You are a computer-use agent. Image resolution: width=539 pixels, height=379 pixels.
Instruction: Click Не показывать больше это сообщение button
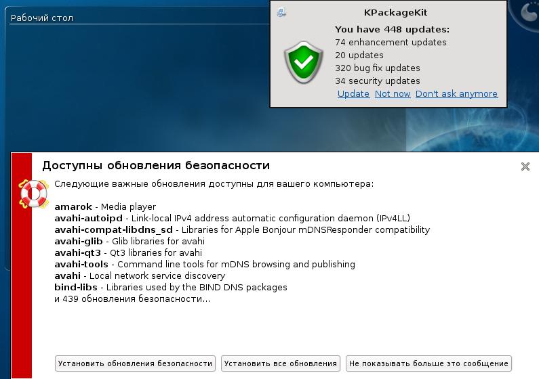pos(428,363)
